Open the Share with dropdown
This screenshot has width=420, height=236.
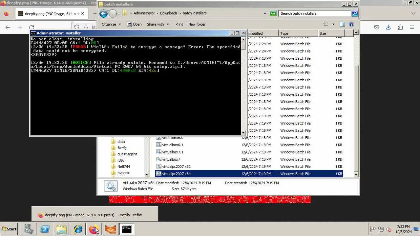tap(158, 24)
